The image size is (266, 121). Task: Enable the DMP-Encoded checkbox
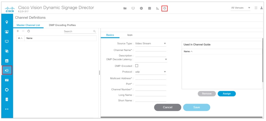(x=137, y=66)
